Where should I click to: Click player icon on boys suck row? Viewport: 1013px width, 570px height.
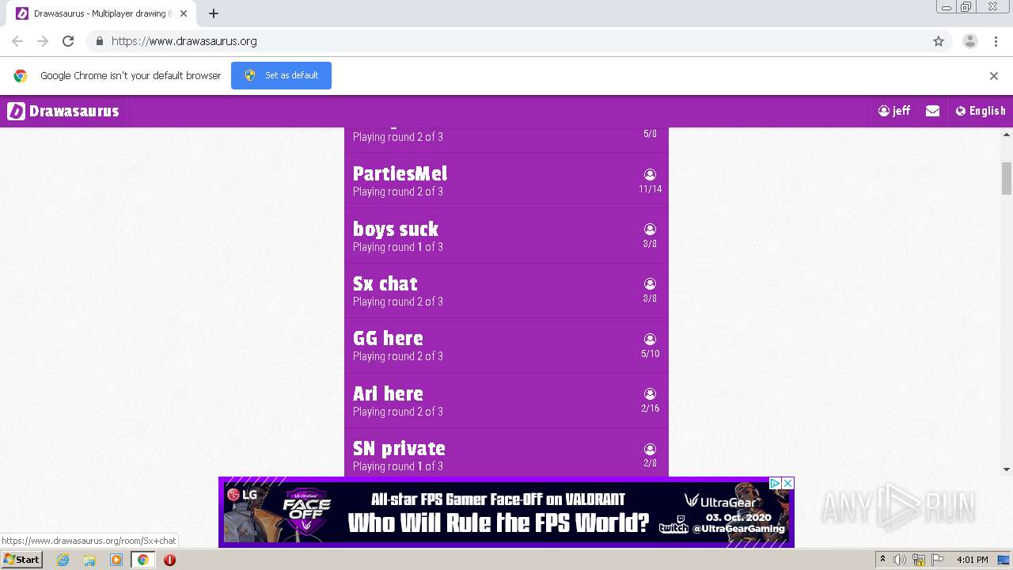[x=650, y=229]
